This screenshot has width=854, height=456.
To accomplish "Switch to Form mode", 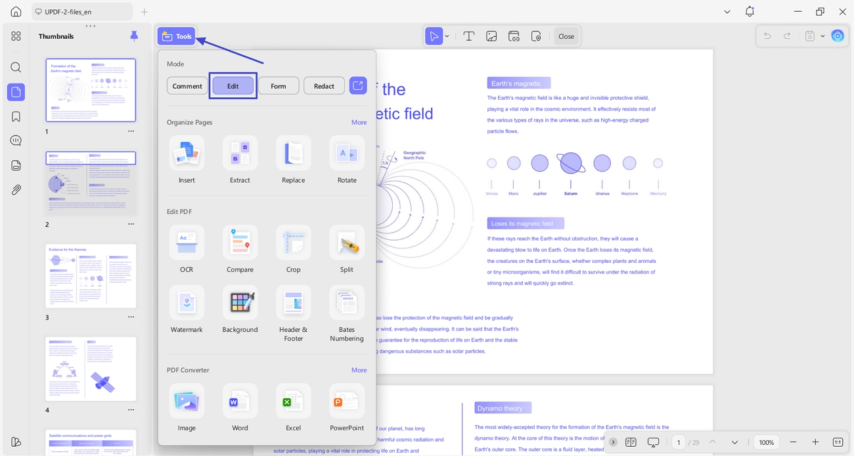I will point(279,85).
